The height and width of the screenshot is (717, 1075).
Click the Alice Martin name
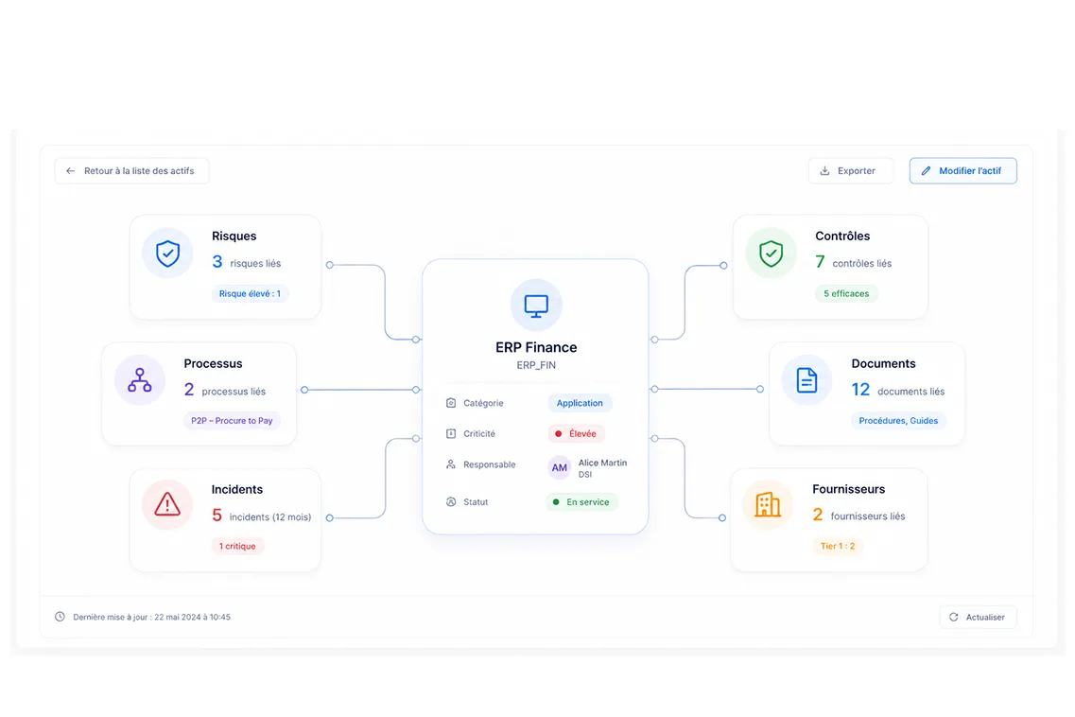(602, 463)
